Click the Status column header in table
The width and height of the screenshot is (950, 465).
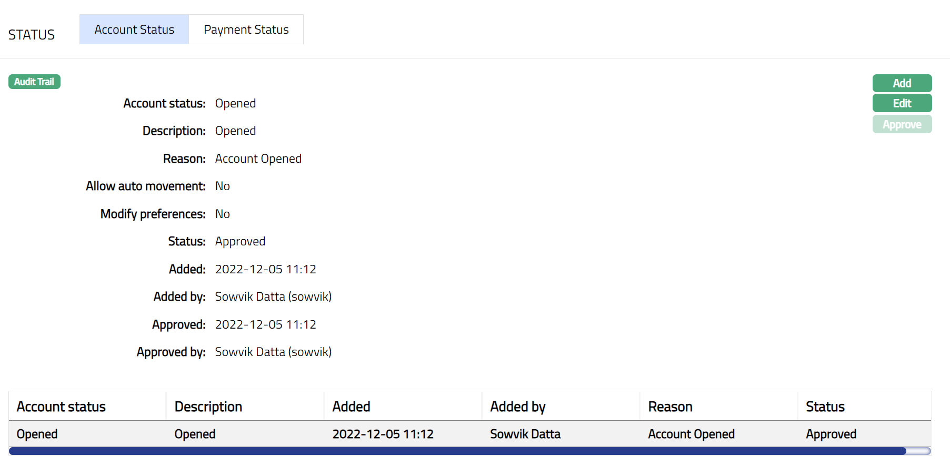click(825, 407)
